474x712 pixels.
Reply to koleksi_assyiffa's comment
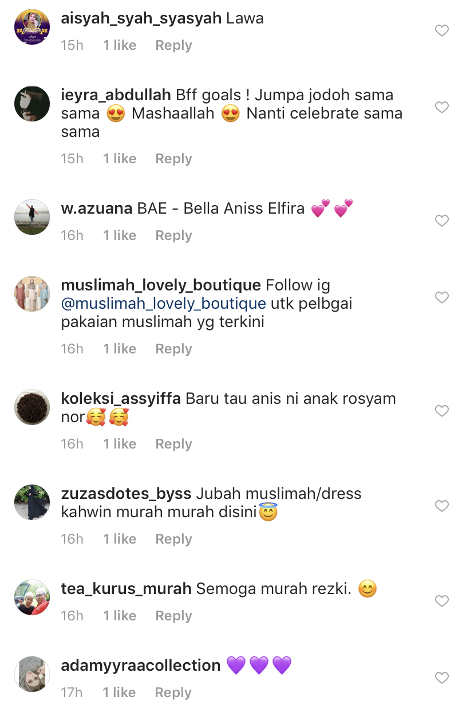coord(173,444)
